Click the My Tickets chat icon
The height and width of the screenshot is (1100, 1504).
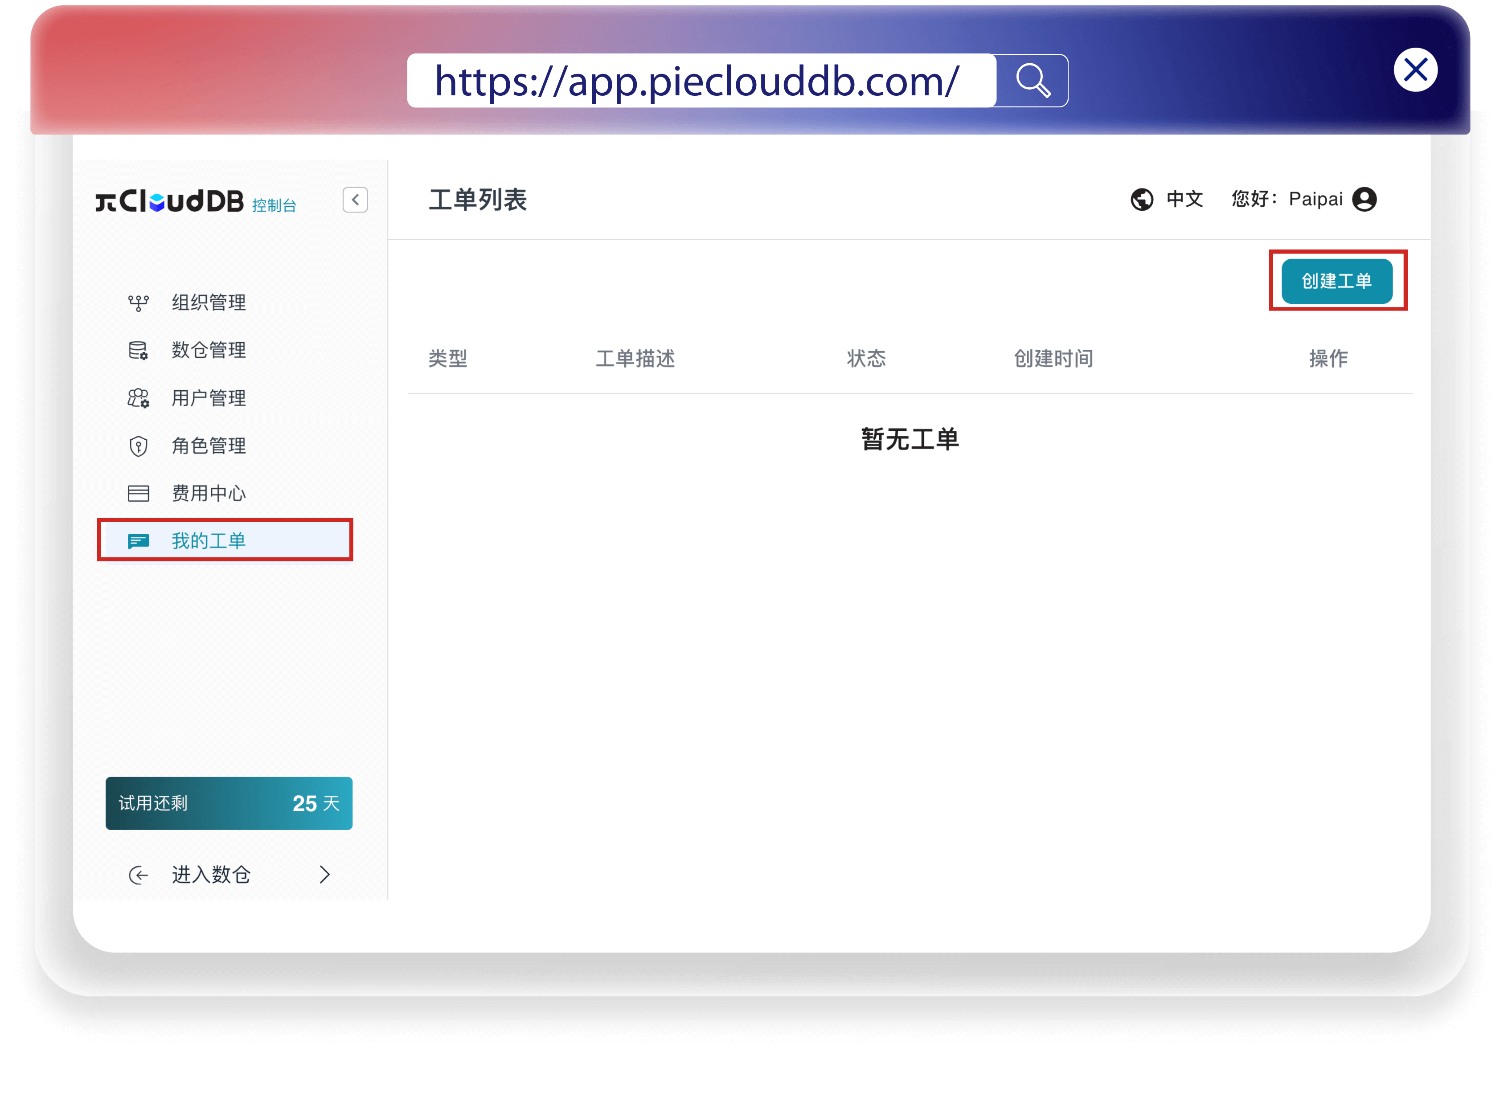click(139, 541)
